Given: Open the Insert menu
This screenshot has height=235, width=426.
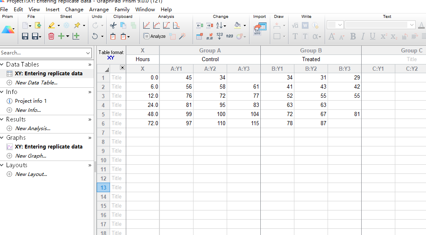Looking at the screenshot, I should coord(52,10).
